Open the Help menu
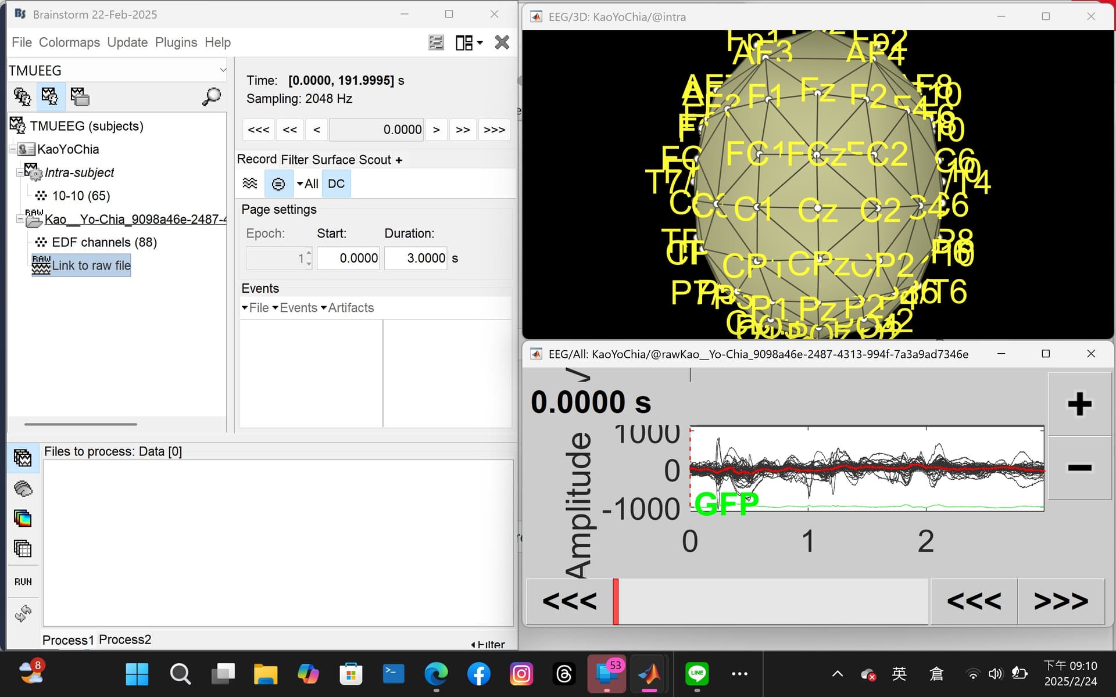This screenshot has width=1116, height=697. [217, 42]
